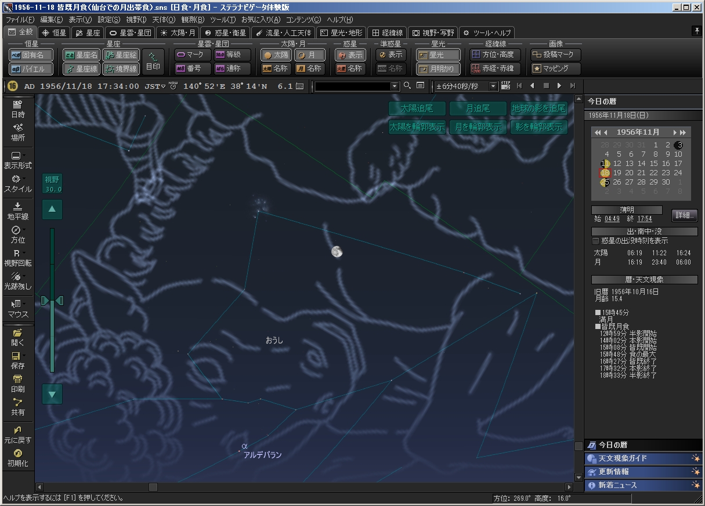
Task: Click the 印刷 print icon
Action: click(x=17, y=382)
